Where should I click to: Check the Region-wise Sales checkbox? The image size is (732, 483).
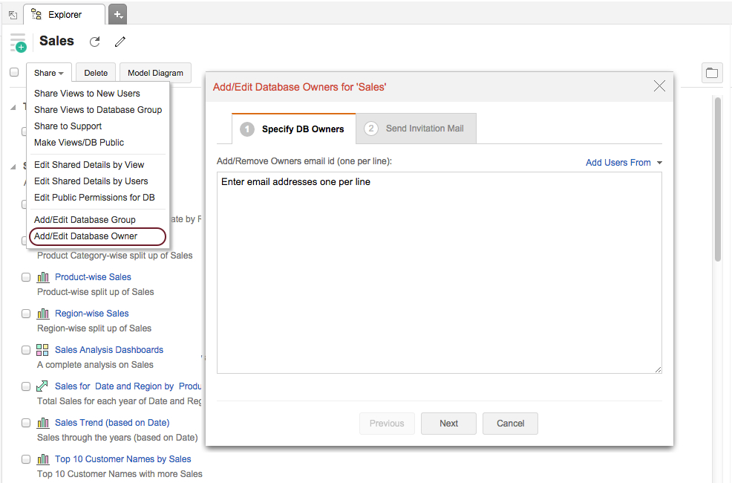tap(26, 314)
